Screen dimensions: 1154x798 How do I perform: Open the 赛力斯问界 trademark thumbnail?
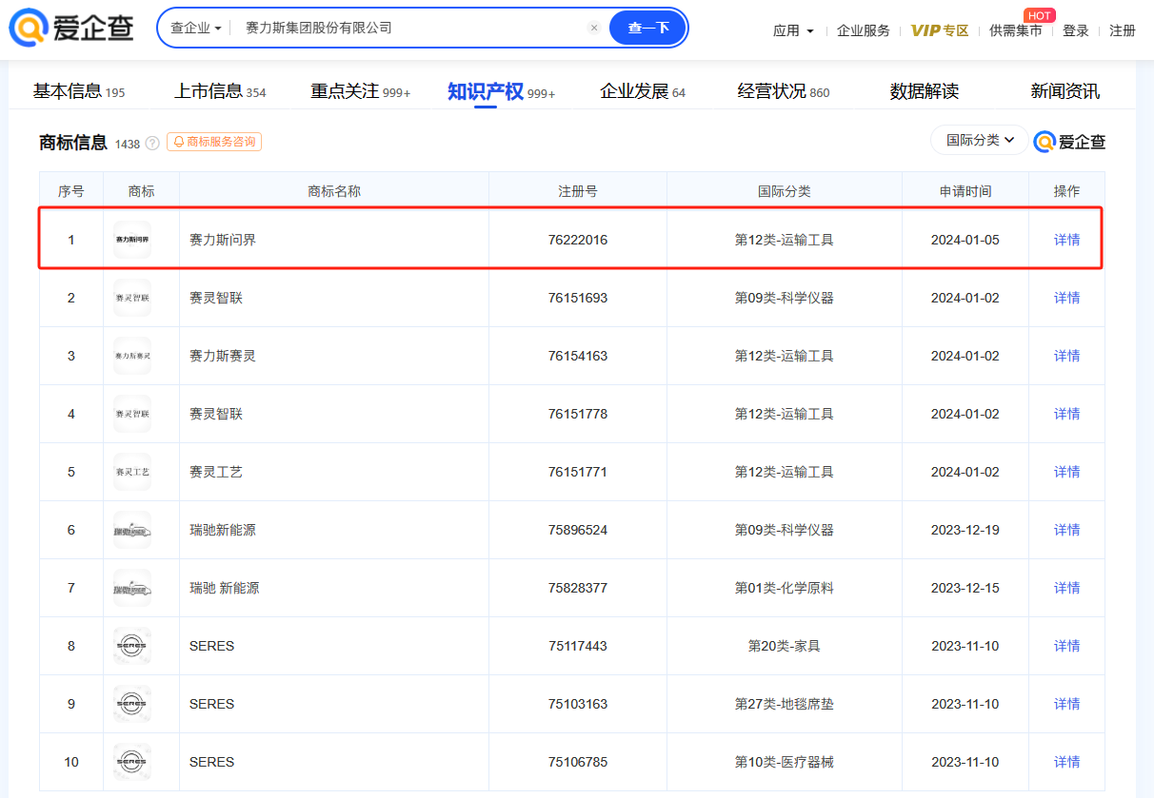[131, 240]
